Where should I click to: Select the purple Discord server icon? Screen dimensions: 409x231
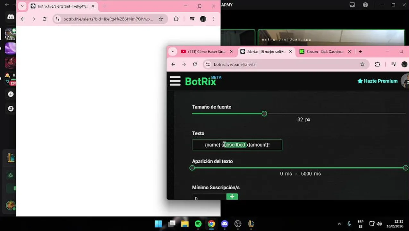(10, 48)
